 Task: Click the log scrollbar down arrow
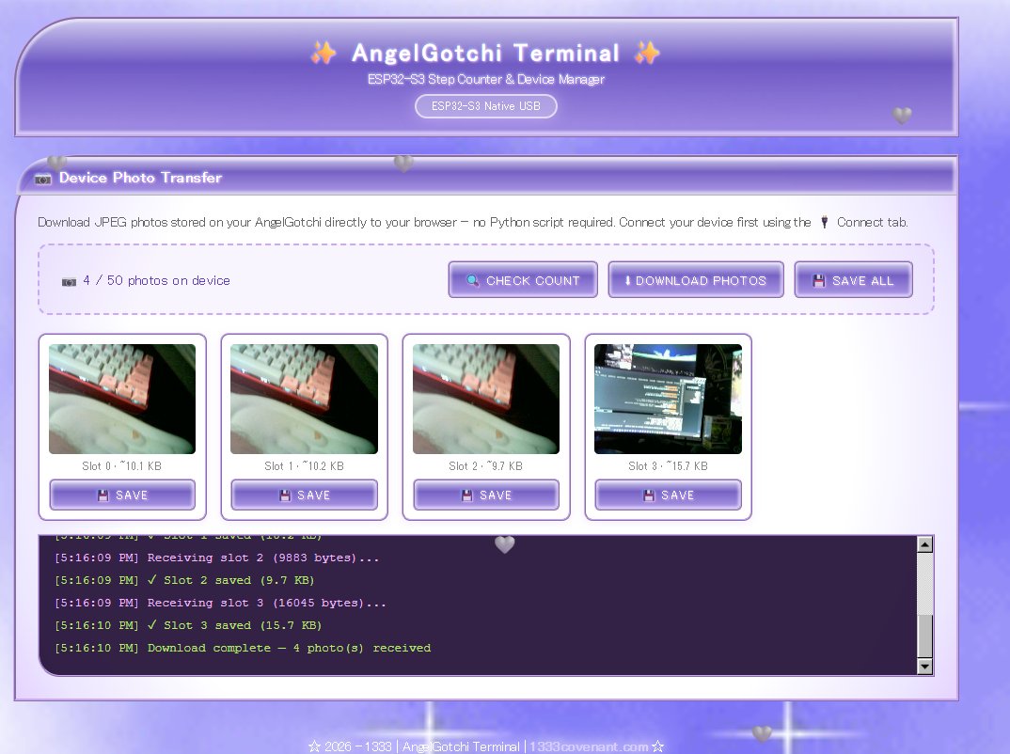[925, 667]
